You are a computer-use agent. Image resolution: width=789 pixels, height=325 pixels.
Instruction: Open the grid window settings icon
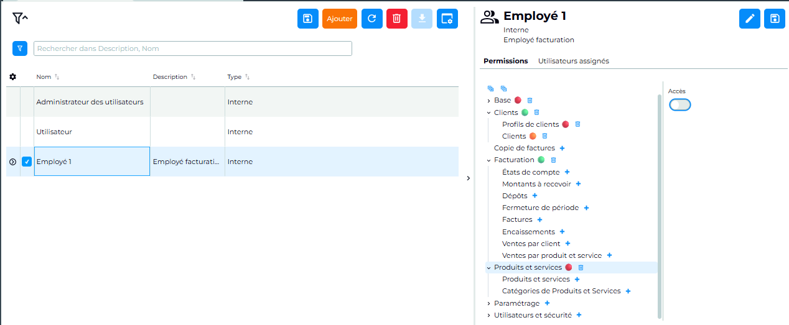point(447,19)
